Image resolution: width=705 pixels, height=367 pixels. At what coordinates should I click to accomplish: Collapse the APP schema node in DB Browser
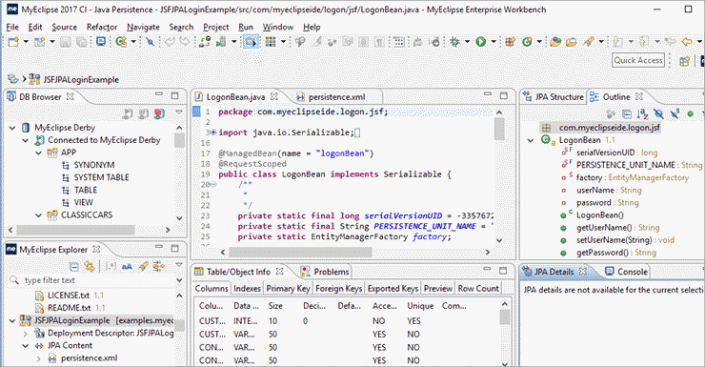(39, 153)
